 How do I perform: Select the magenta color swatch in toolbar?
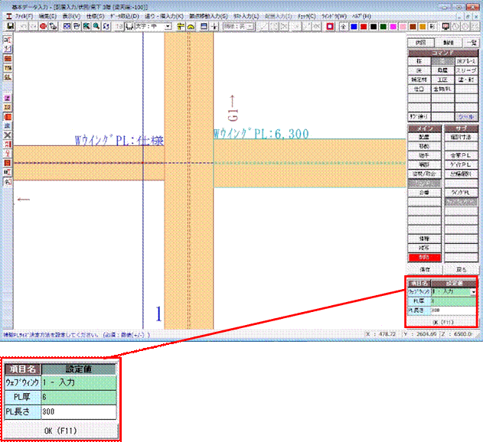click(x=393, y=27)
